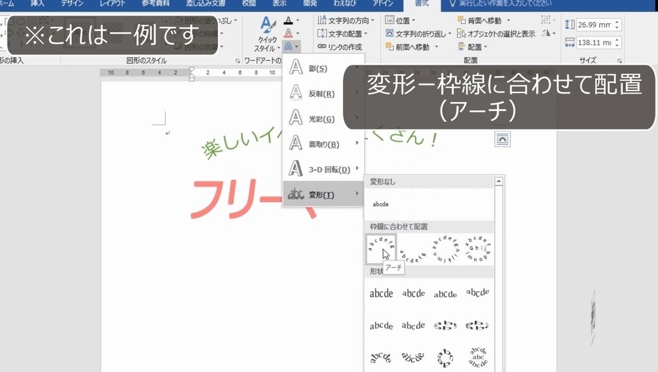
Task: Open the layout options icon beside the WordArt
Action: point(502,139)
